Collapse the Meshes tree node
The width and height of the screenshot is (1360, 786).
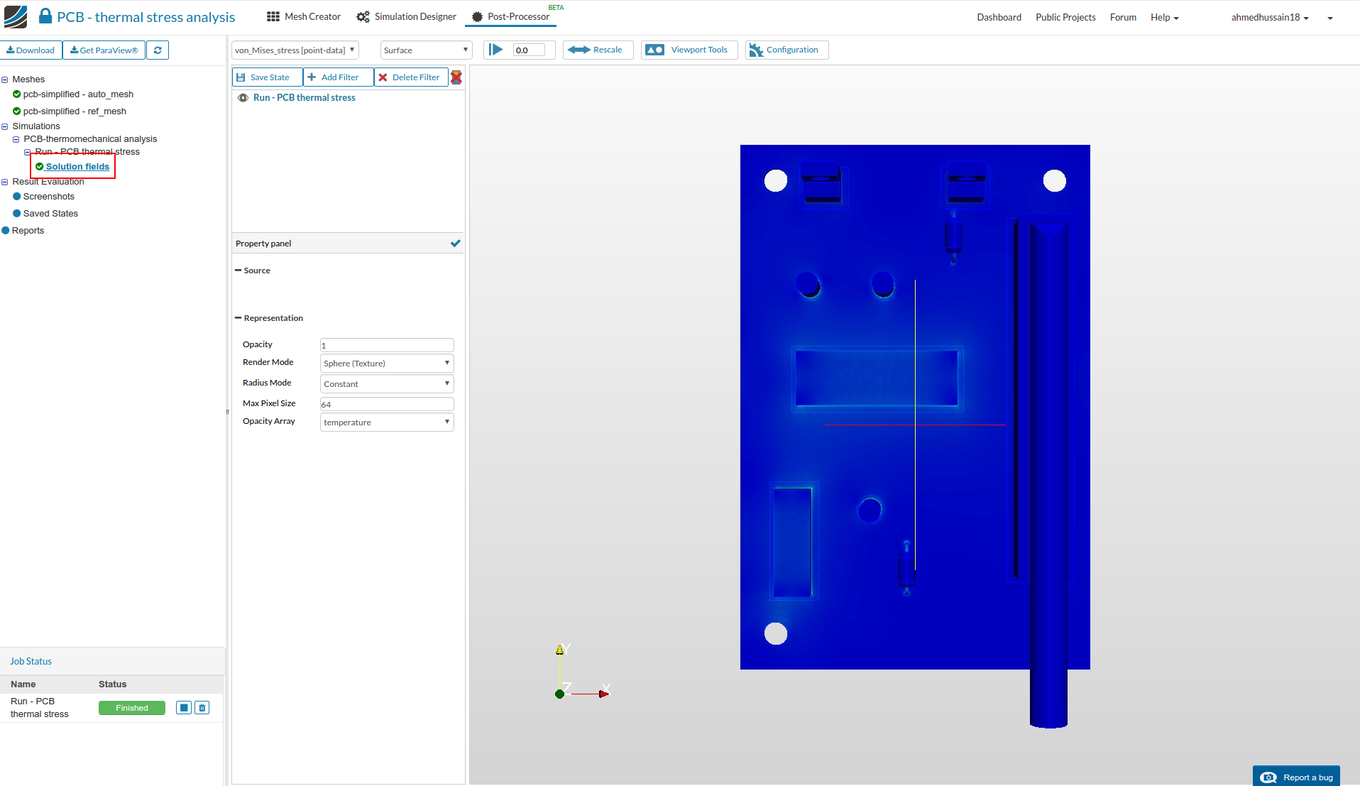click(5, 80)
